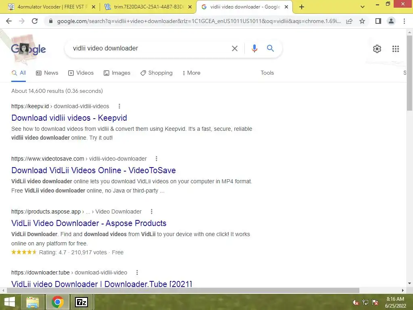413x310 pixels.
Task: Close the vidlii video downloader tab
Action: click(x=286, y=7)
